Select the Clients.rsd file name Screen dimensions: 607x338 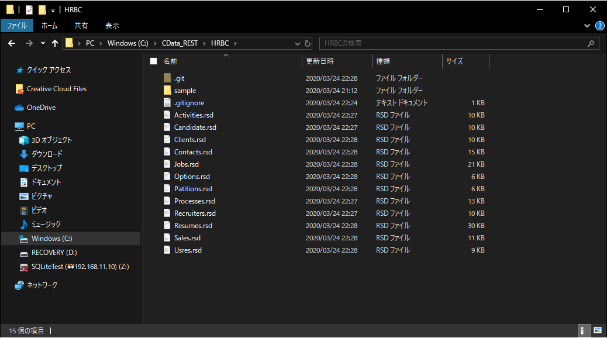click(x=189, y=140)
